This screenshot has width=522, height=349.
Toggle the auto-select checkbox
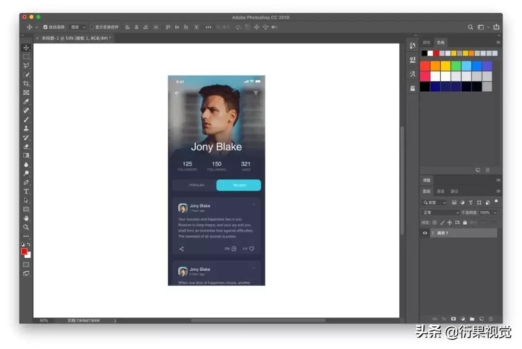pyautogui.click(x=45, y=27)
